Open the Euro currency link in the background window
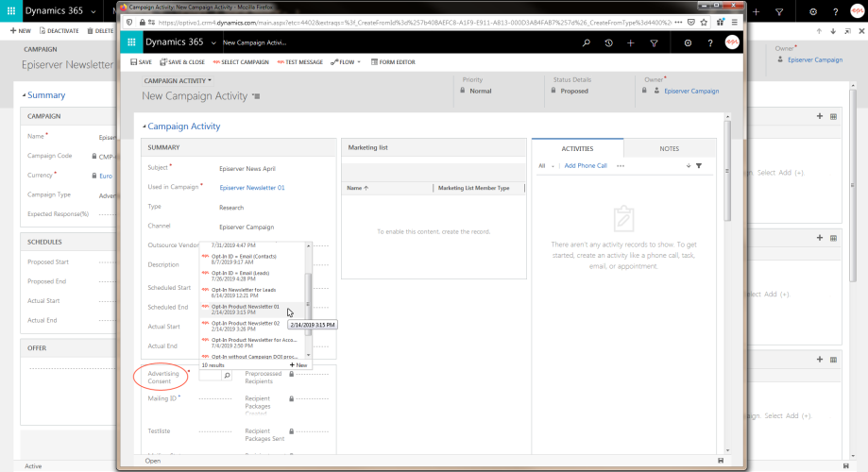 point(106,176)
